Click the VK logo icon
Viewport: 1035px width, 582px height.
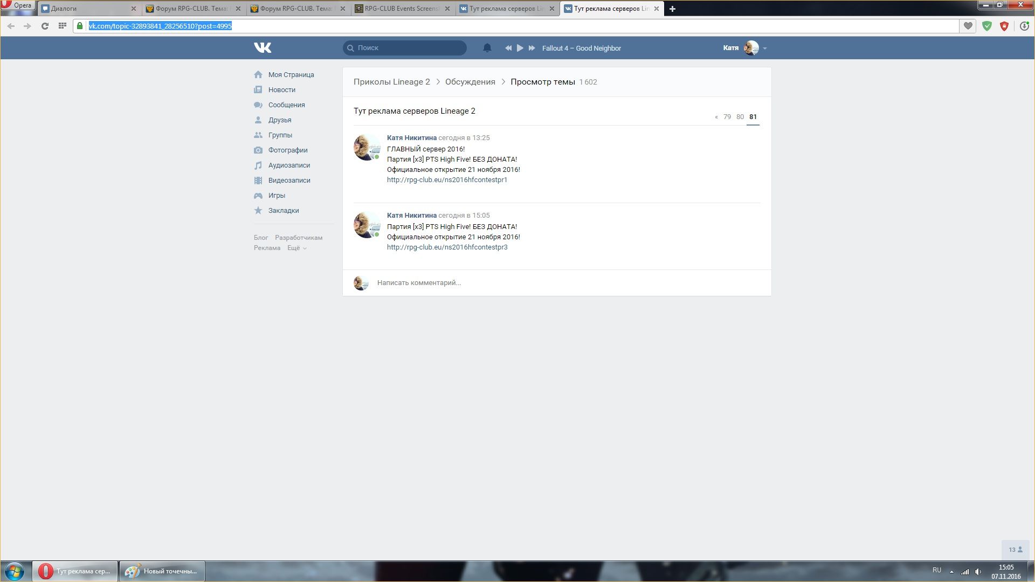pos(263,48)
